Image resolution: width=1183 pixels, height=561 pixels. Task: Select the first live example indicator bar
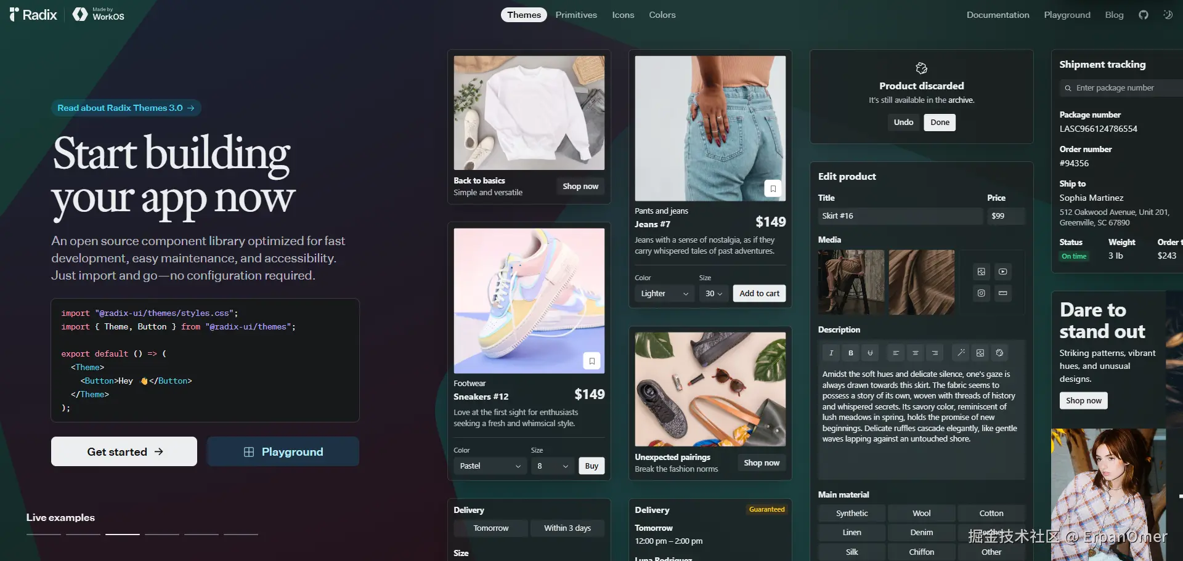(44, 534)
